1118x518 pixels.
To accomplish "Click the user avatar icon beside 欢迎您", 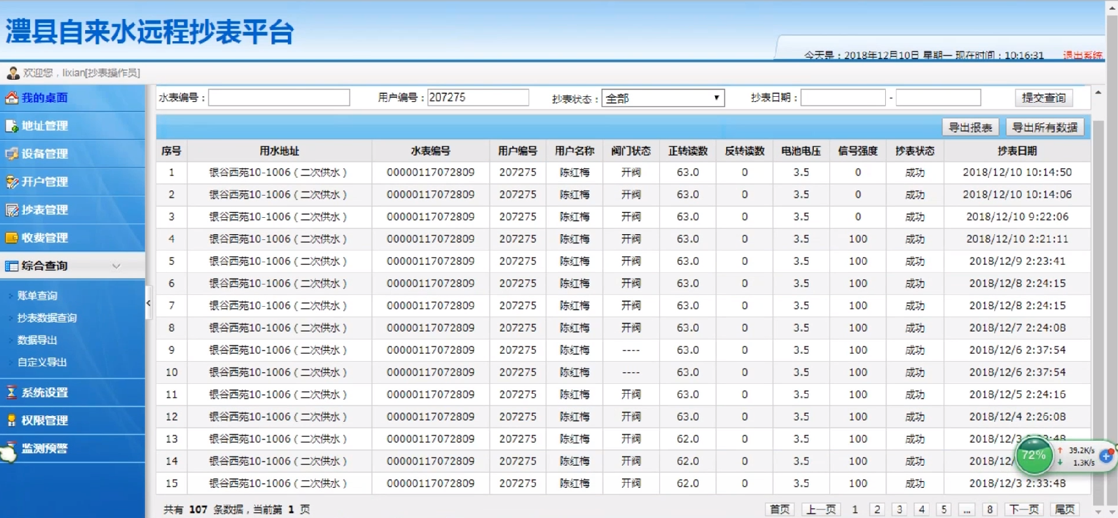I will pyautogui.click(x=13, y=73).
